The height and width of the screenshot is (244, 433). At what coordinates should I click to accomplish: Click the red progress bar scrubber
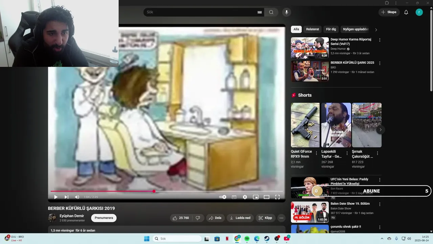154,191
